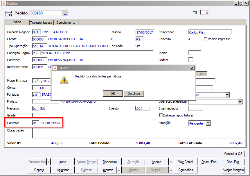Click the Índice input field
This screenshot has height=176, width=250.
195,53
